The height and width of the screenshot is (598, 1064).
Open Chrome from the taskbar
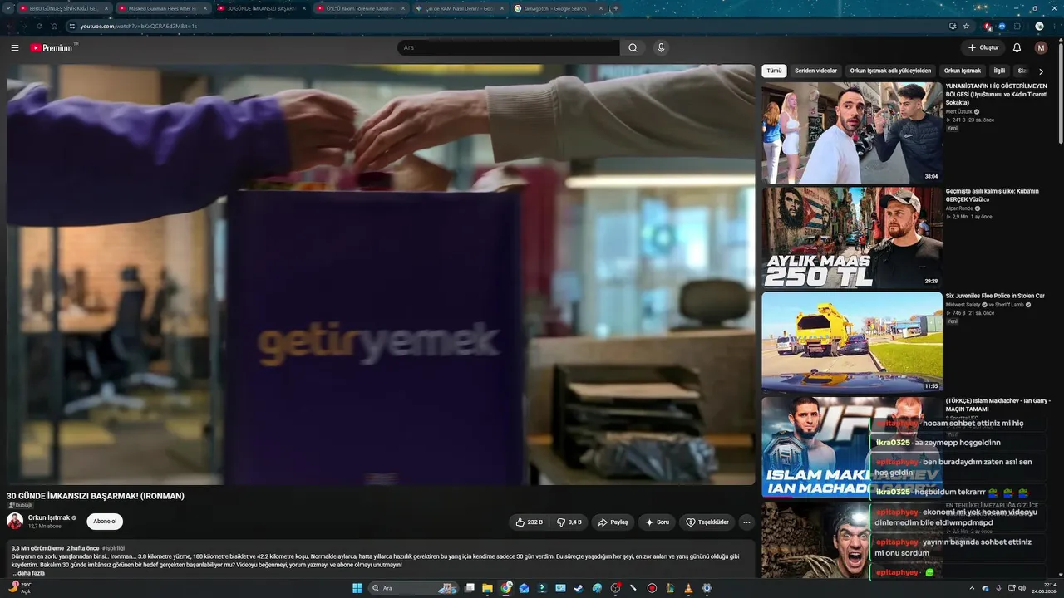[x=506, y=588]
